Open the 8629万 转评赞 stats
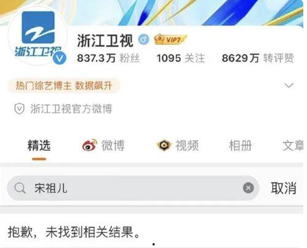The width and height of the screenshot is (307, 248). click(x=258, y=58)
